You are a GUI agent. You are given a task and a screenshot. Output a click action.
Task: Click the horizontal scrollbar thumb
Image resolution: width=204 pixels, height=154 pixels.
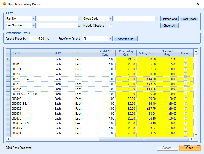point(144,139)
